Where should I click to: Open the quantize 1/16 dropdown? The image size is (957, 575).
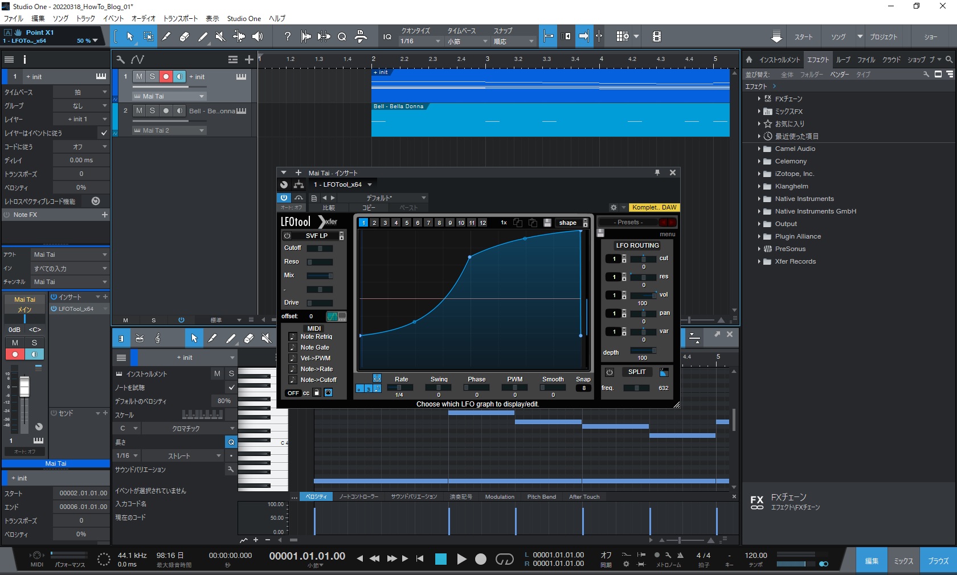tap(420, 41)
